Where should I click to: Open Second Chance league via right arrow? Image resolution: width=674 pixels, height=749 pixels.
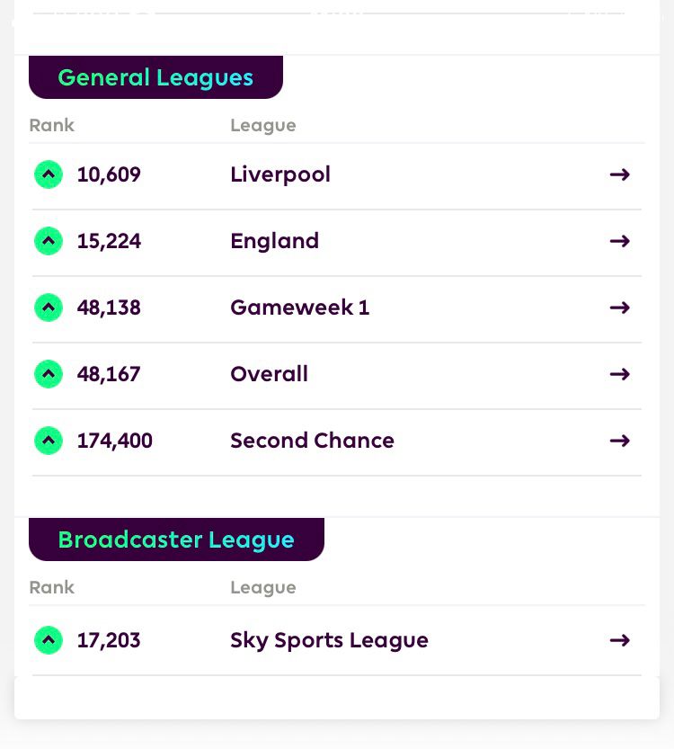pos(619,440)
